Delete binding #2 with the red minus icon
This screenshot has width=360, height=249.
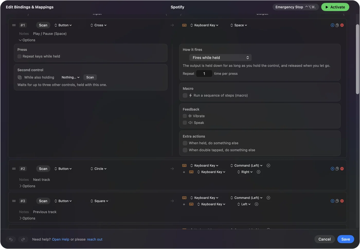coord(342,169)
